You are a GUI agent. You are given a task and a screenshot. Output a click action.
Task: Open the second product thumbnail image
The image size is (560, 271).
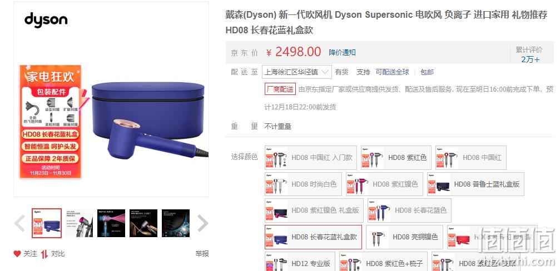(79, 223)
